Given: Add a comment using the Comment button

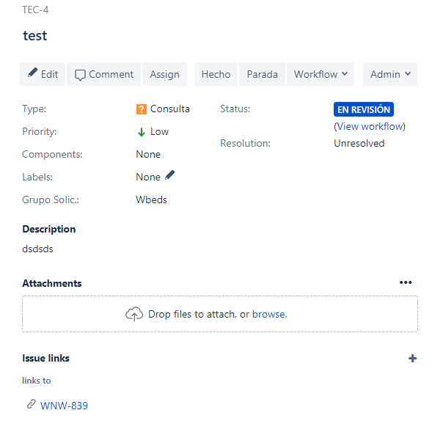Looking at the screenshot, I should (103, 74).
